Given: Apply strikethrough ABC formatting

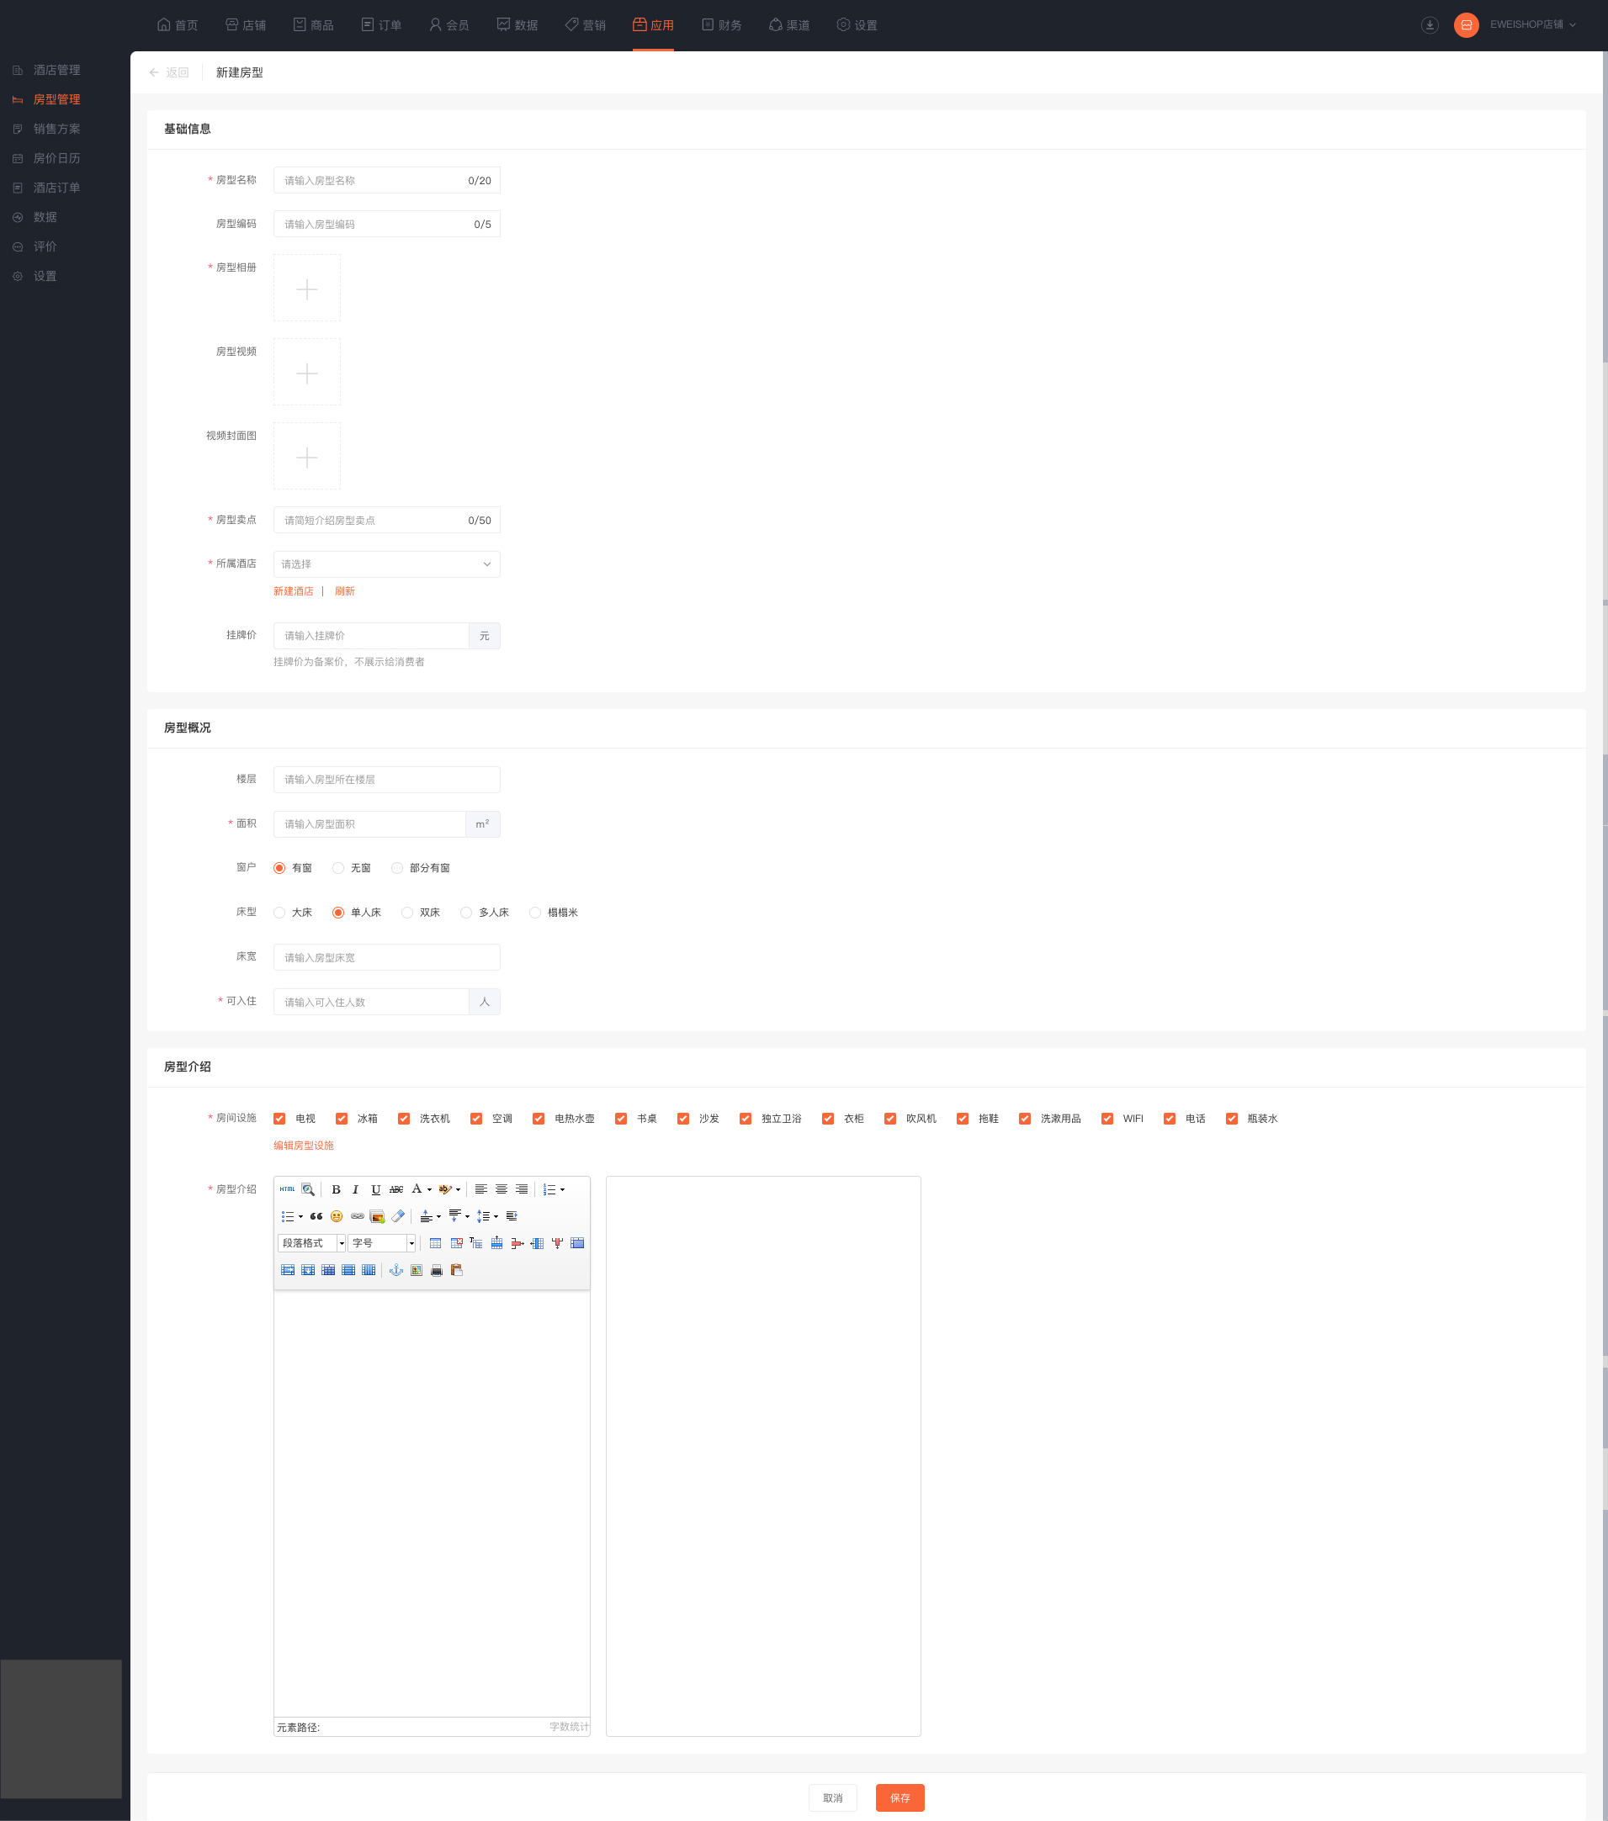Looking at the screenshot, I should [396, 1189].
